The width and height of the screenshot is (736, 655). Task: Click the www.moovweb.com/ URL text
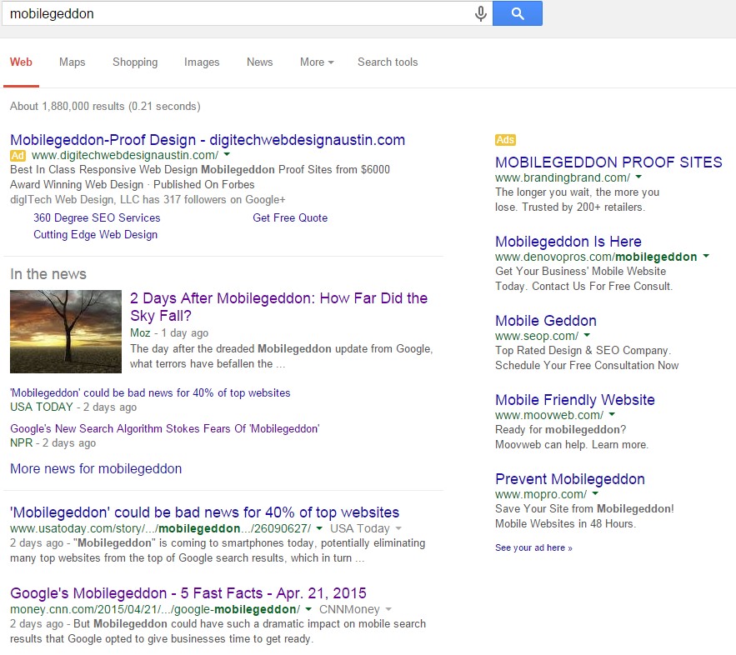pos(549,415)
